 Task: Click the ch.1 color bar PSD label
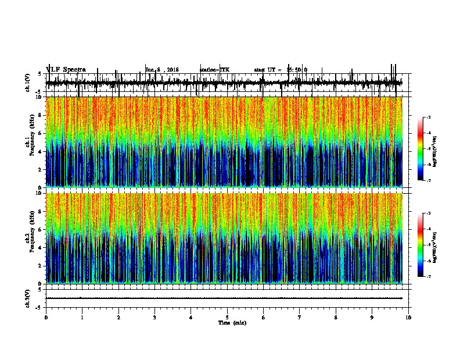tap(434, 151)
